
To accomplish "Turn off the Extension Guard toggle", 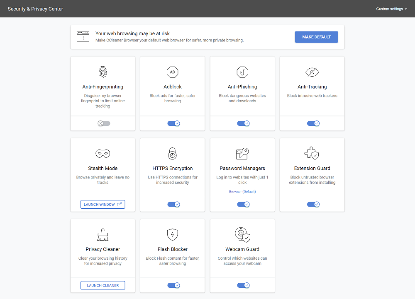I will (x=313, y=205).
